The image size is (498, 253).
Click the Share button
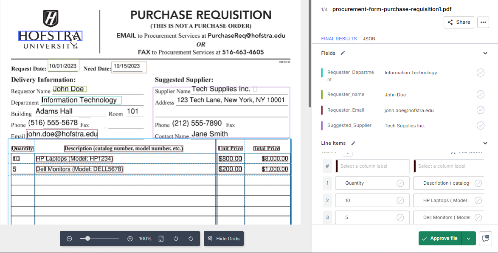459,22
